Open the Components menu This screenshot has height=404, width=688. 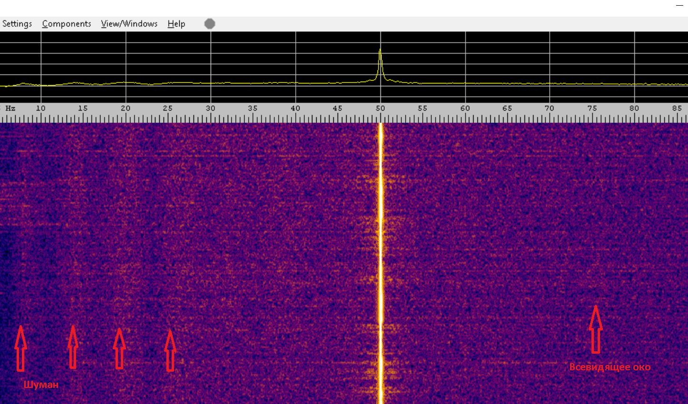(x=66, y=24)
